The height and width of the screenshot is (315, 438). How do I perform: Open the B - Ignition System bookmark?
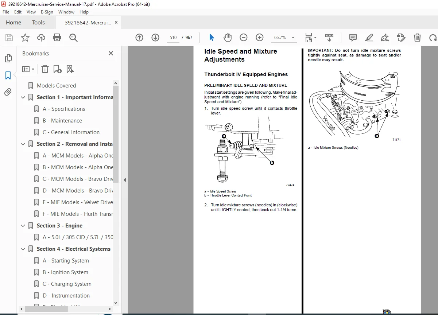[x=65, y=272]
